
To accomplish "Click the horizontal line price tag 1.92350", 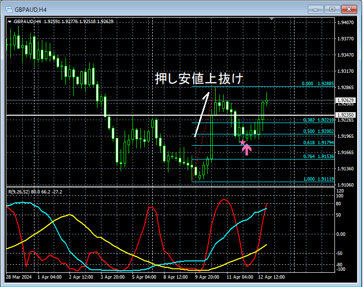I will (345, 115).
